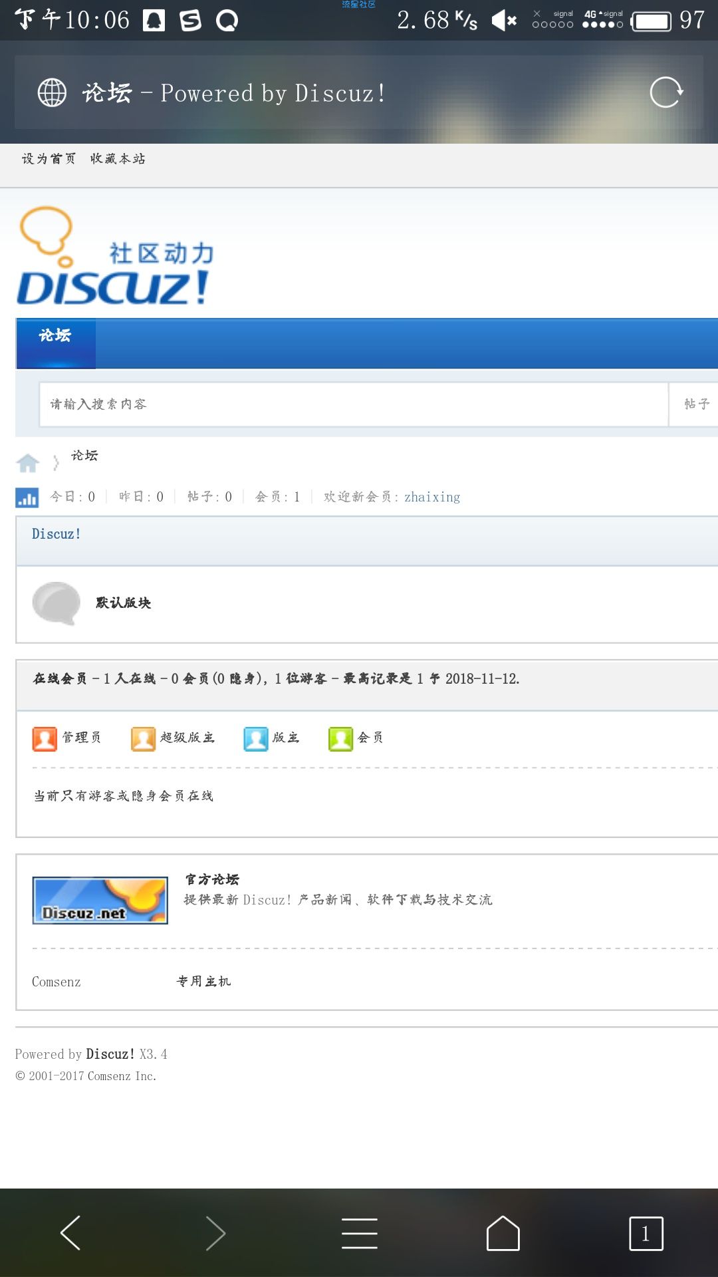This screenshot has width=718, height=1277.
Task: Go to browser home page icon
Action: point(503,1233)
